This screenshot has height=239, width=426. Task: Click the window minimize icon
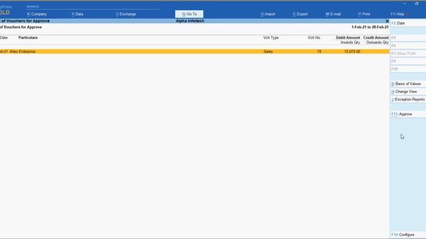click(x=405, y=3)
